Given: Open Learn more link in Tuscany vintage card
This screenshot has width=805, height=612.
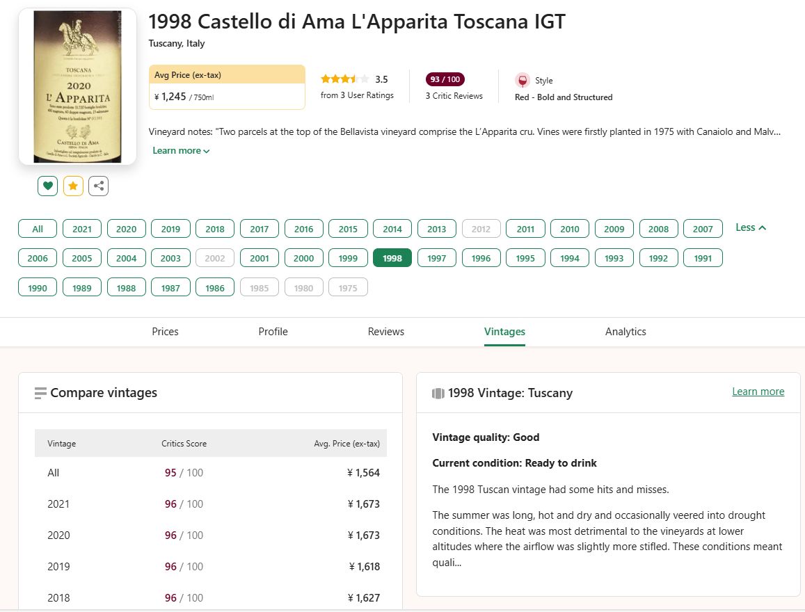Looking at the screenshot, I should click(758, 392).
